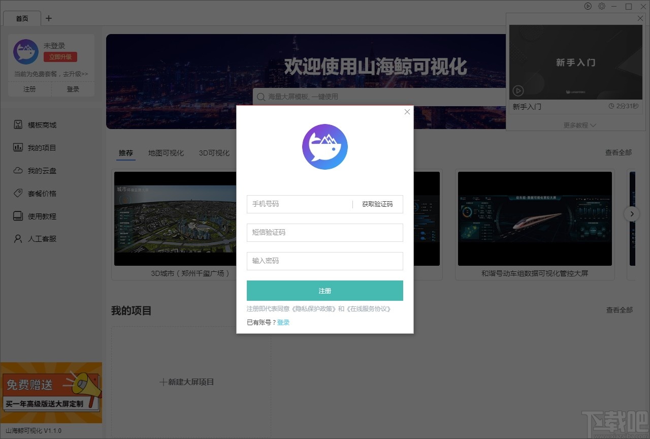
Task: Click the green 注册 submit button
Action: click(325, 291)
